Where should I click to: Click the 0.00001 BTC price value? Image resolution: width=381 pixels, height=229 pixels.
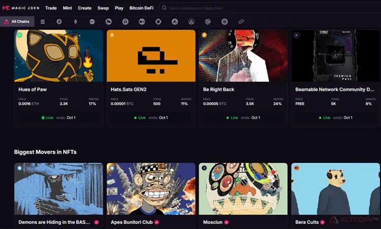(x=122, y=104)
